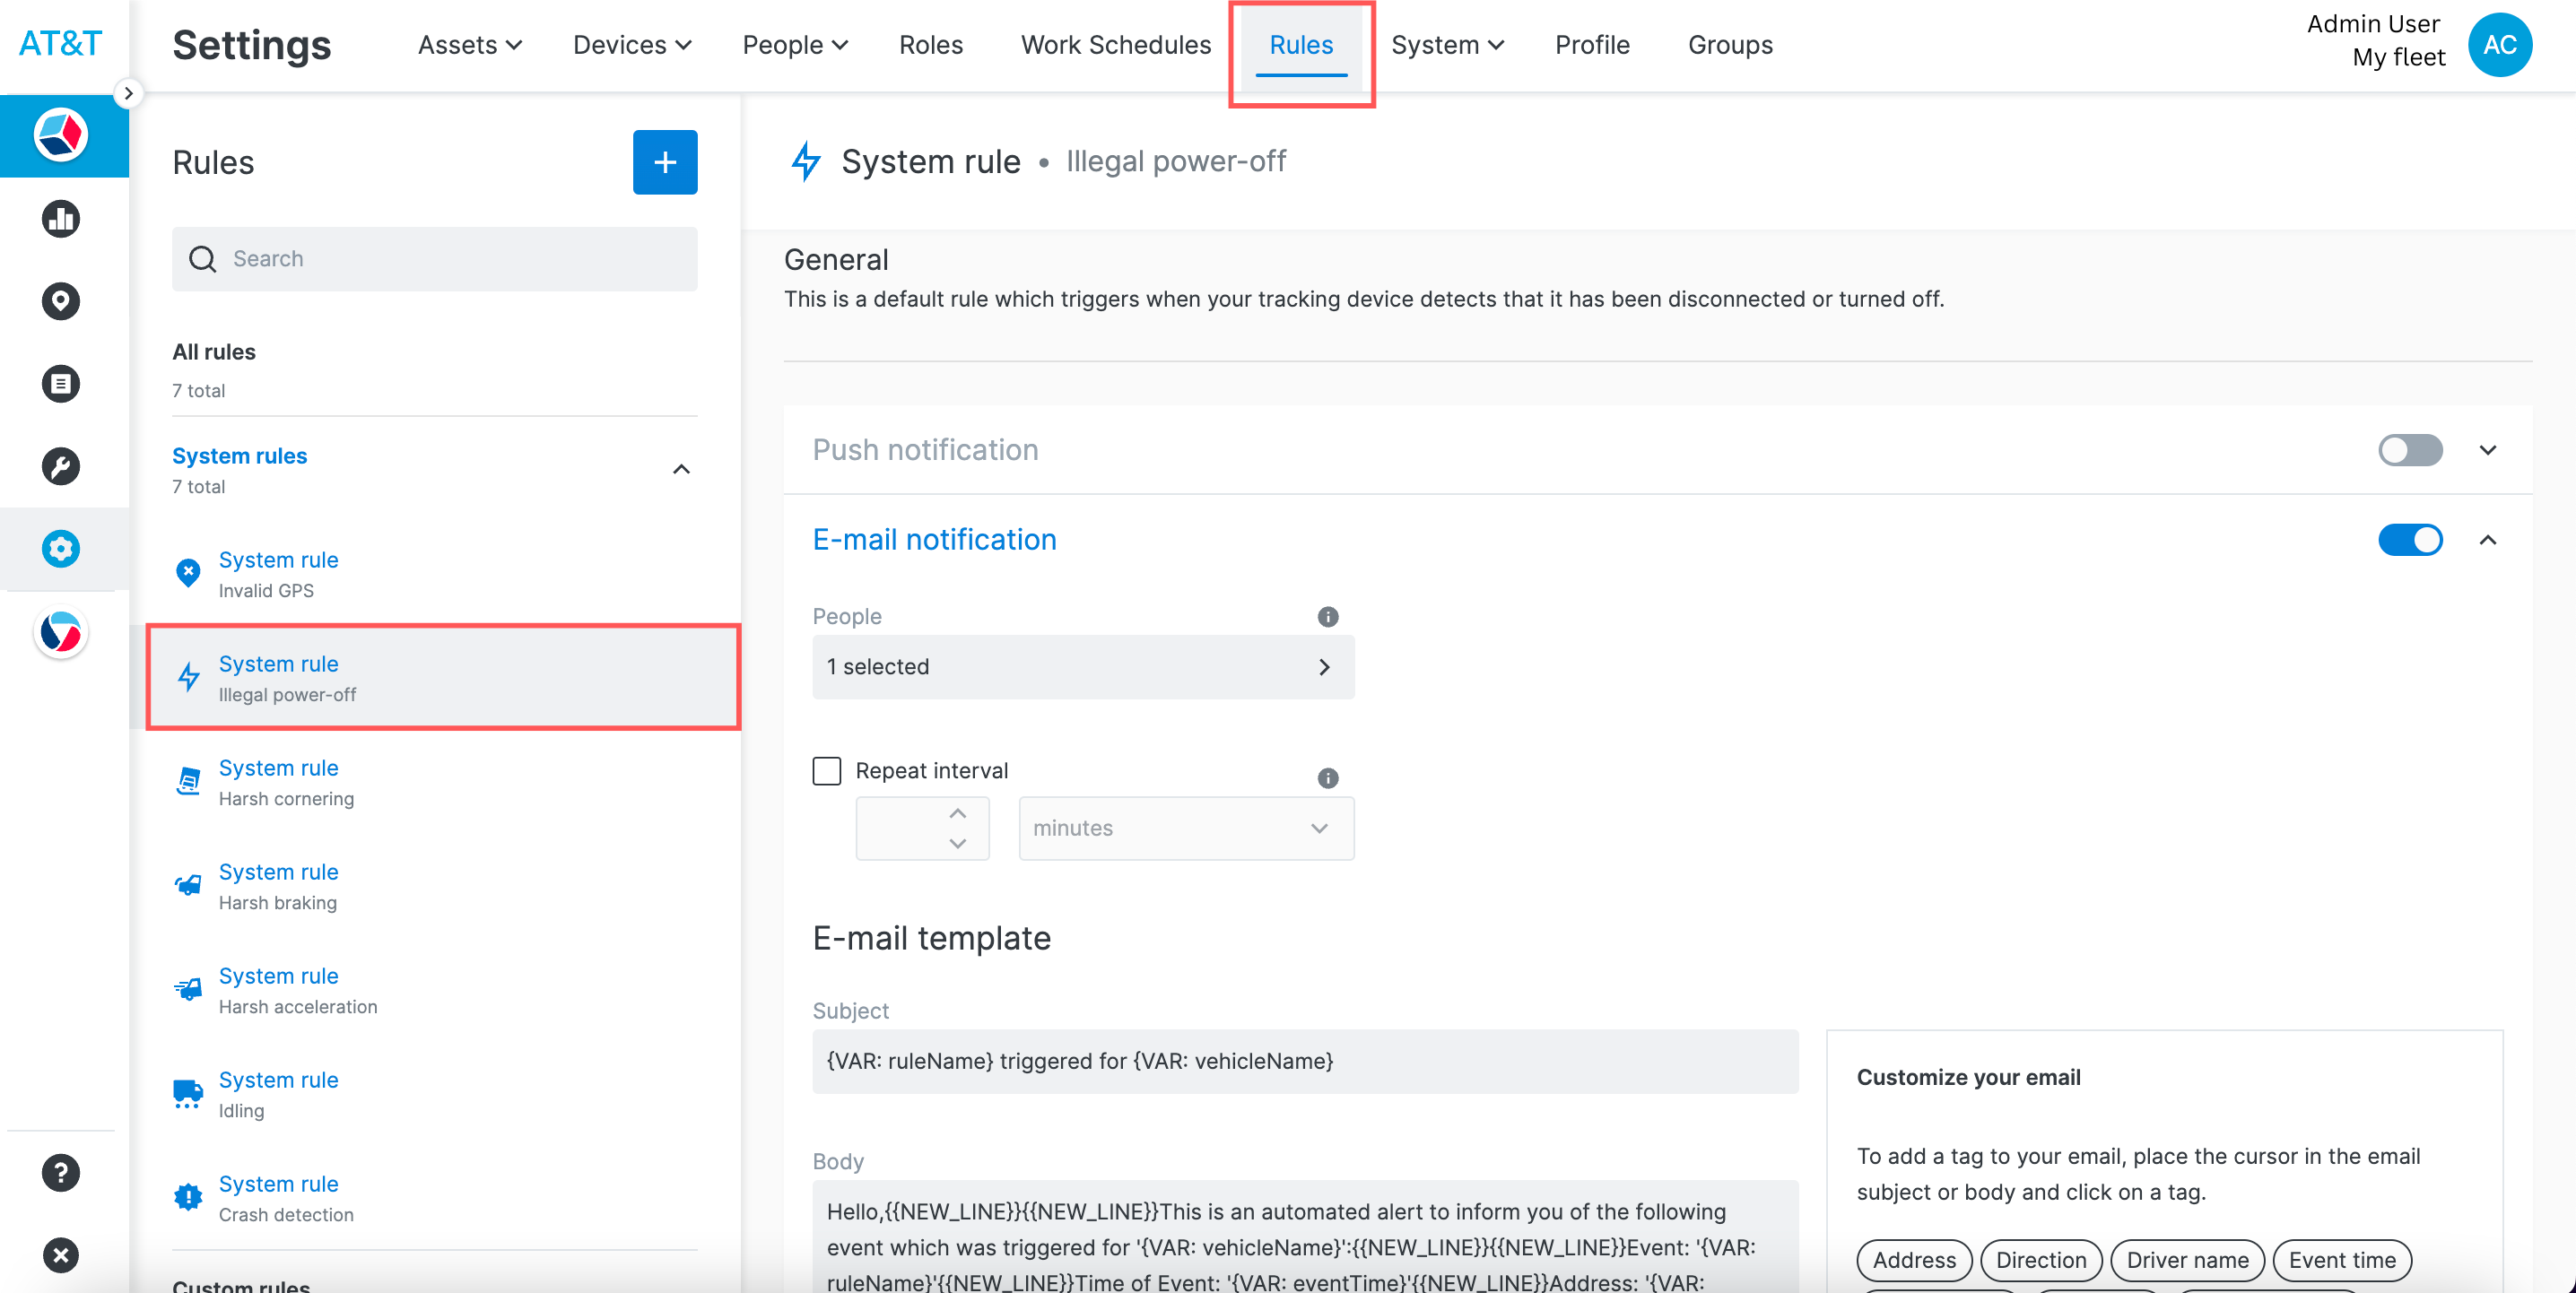Open the fleet home logo icon
The image size is (2576, 1293).
(61, 135)
